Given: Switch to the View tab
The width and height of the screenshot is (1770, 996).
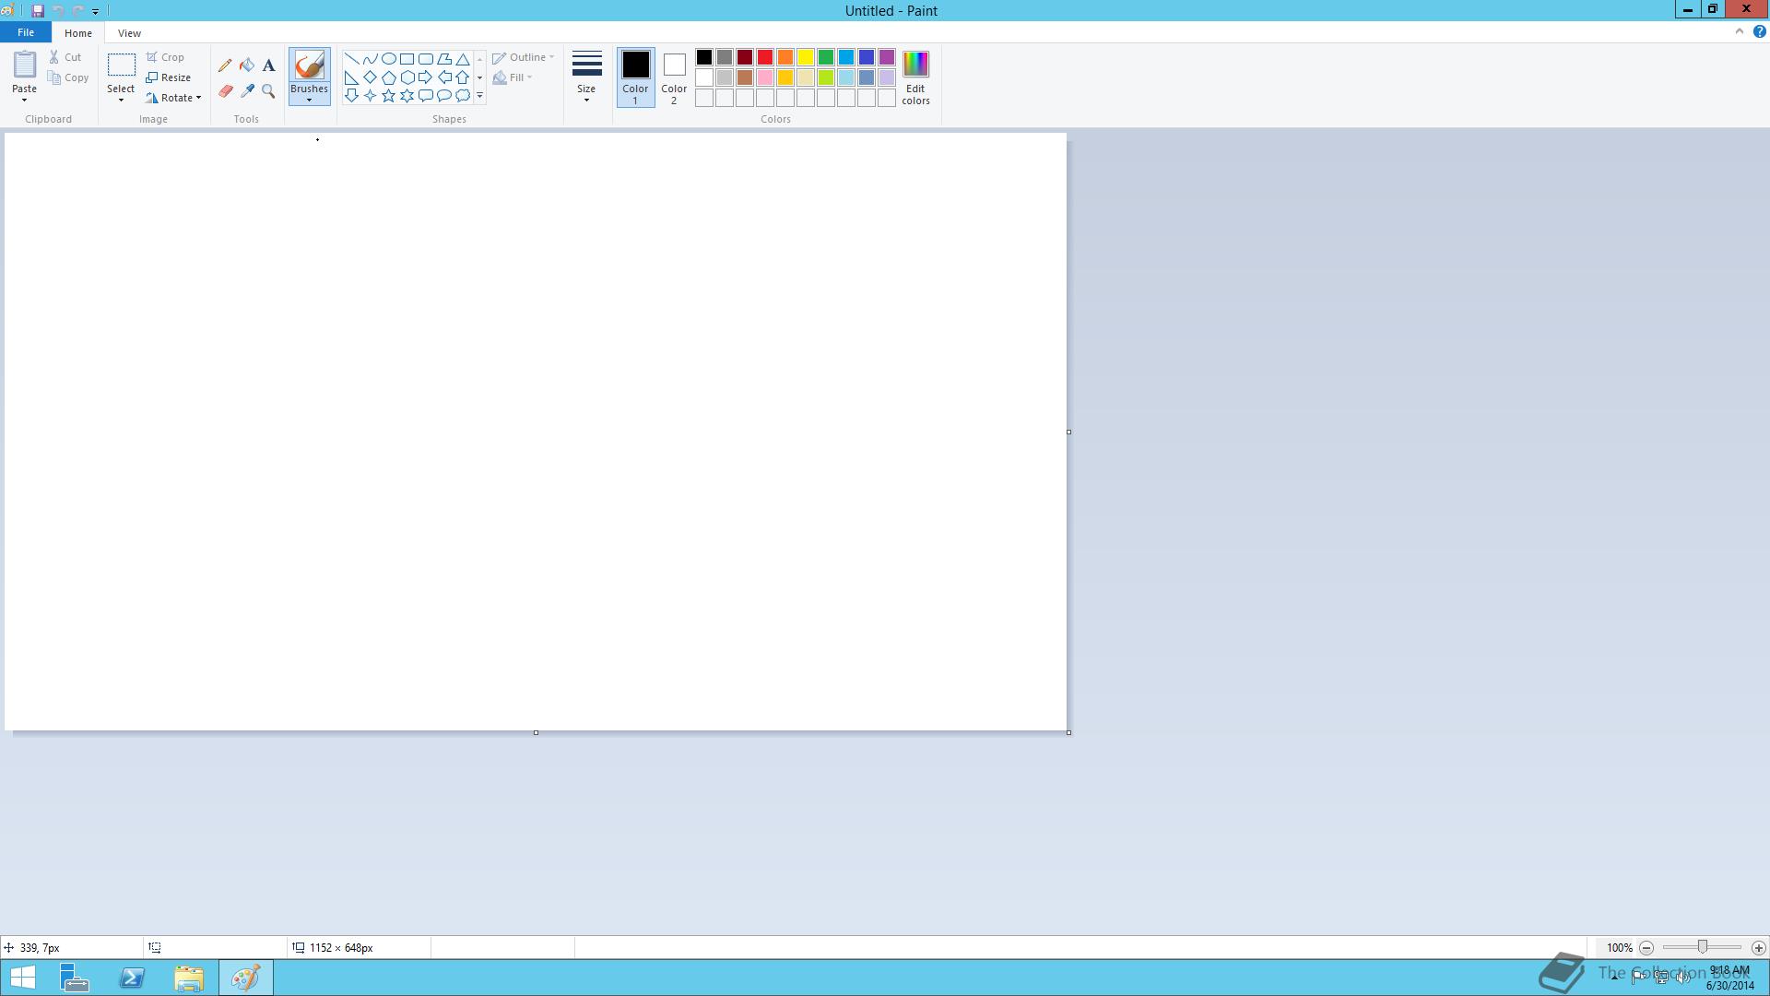Looking at the screenshot, I should (x=129, y=32).
